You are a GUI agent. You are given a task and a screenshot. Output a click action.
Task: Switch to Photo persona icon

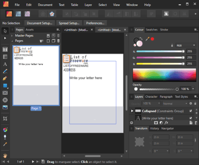[27, 14]
